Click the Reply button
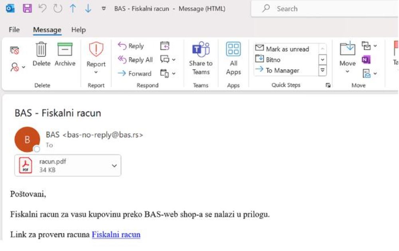Viewport: 399px width, 251px height. (131, 46)
